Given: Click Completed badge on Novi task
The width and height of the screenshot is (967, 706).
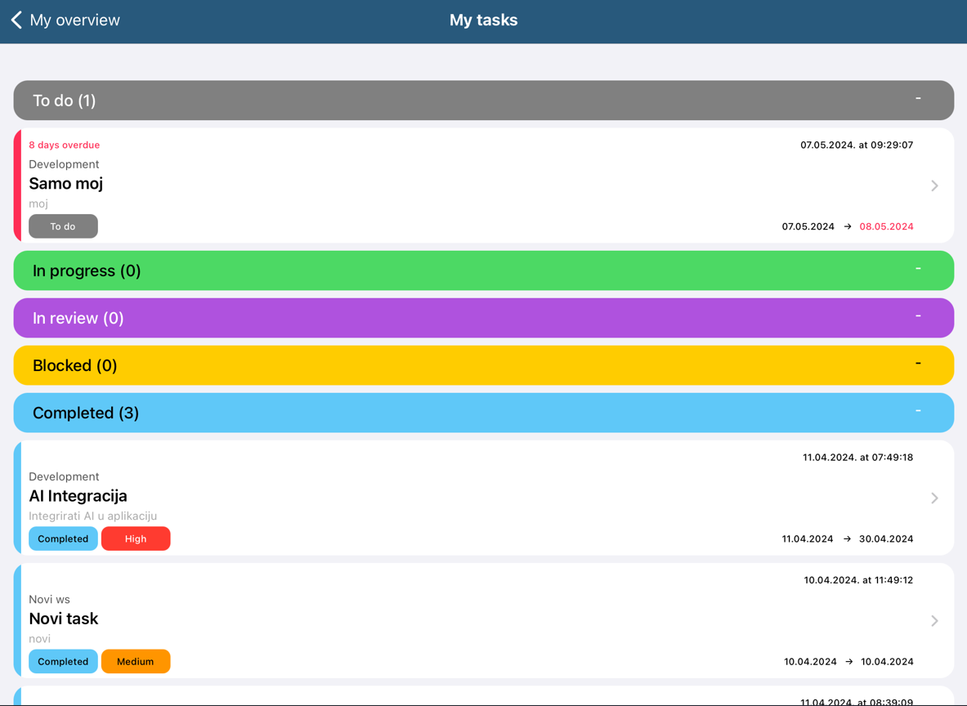Looking at the screenshot, I should click(63, 661).
